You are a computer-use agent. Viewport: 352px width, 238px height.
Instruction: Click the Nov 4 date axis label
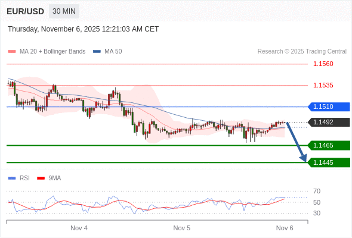pyautogui.click(x=79, y=228)
